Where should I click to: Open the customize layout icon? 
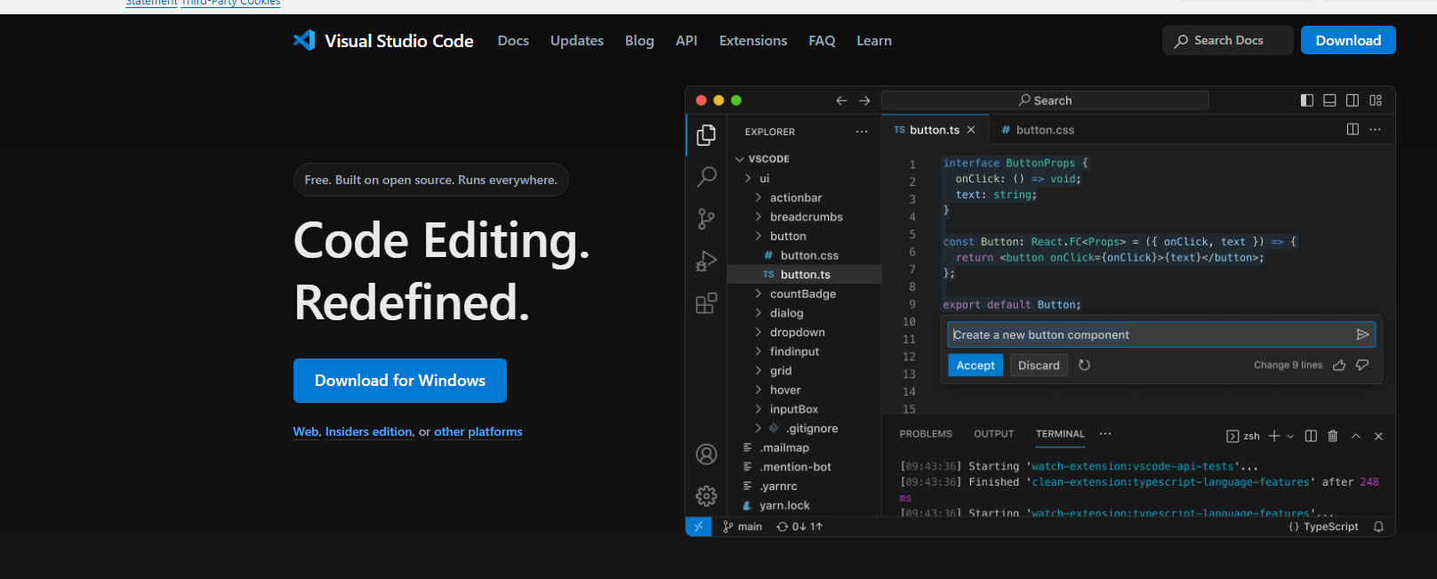click(1376, 101)
